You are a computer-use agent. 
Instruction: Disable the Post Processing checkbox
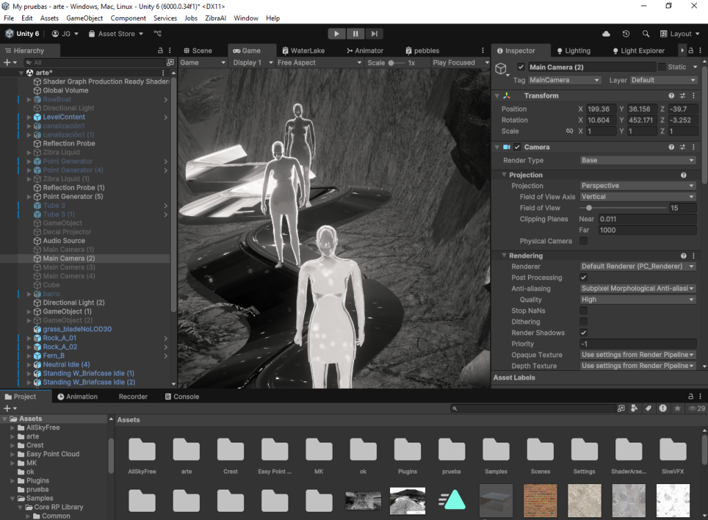(x=584, y=278)
